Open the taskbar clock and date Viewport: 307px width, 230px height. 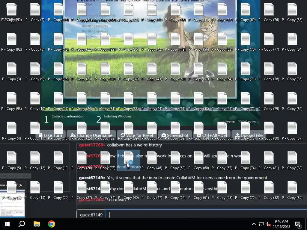[x=281, y=224]
